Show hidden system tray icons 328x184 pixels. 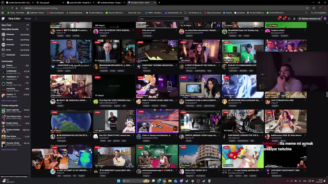click(288, 181)
